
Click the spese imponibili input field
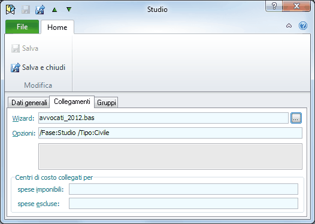[x=183, y=189]
